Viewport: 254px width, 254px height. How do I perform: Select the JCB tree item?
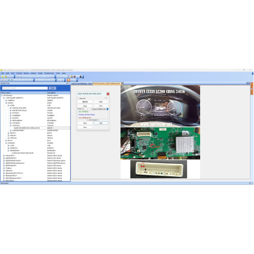[12, 145]
